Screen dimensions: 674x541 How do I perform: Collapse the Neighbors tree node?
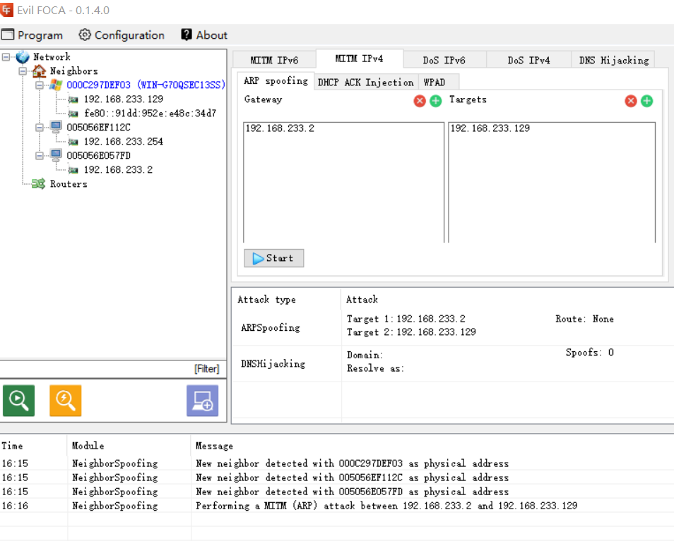(23, 71)
